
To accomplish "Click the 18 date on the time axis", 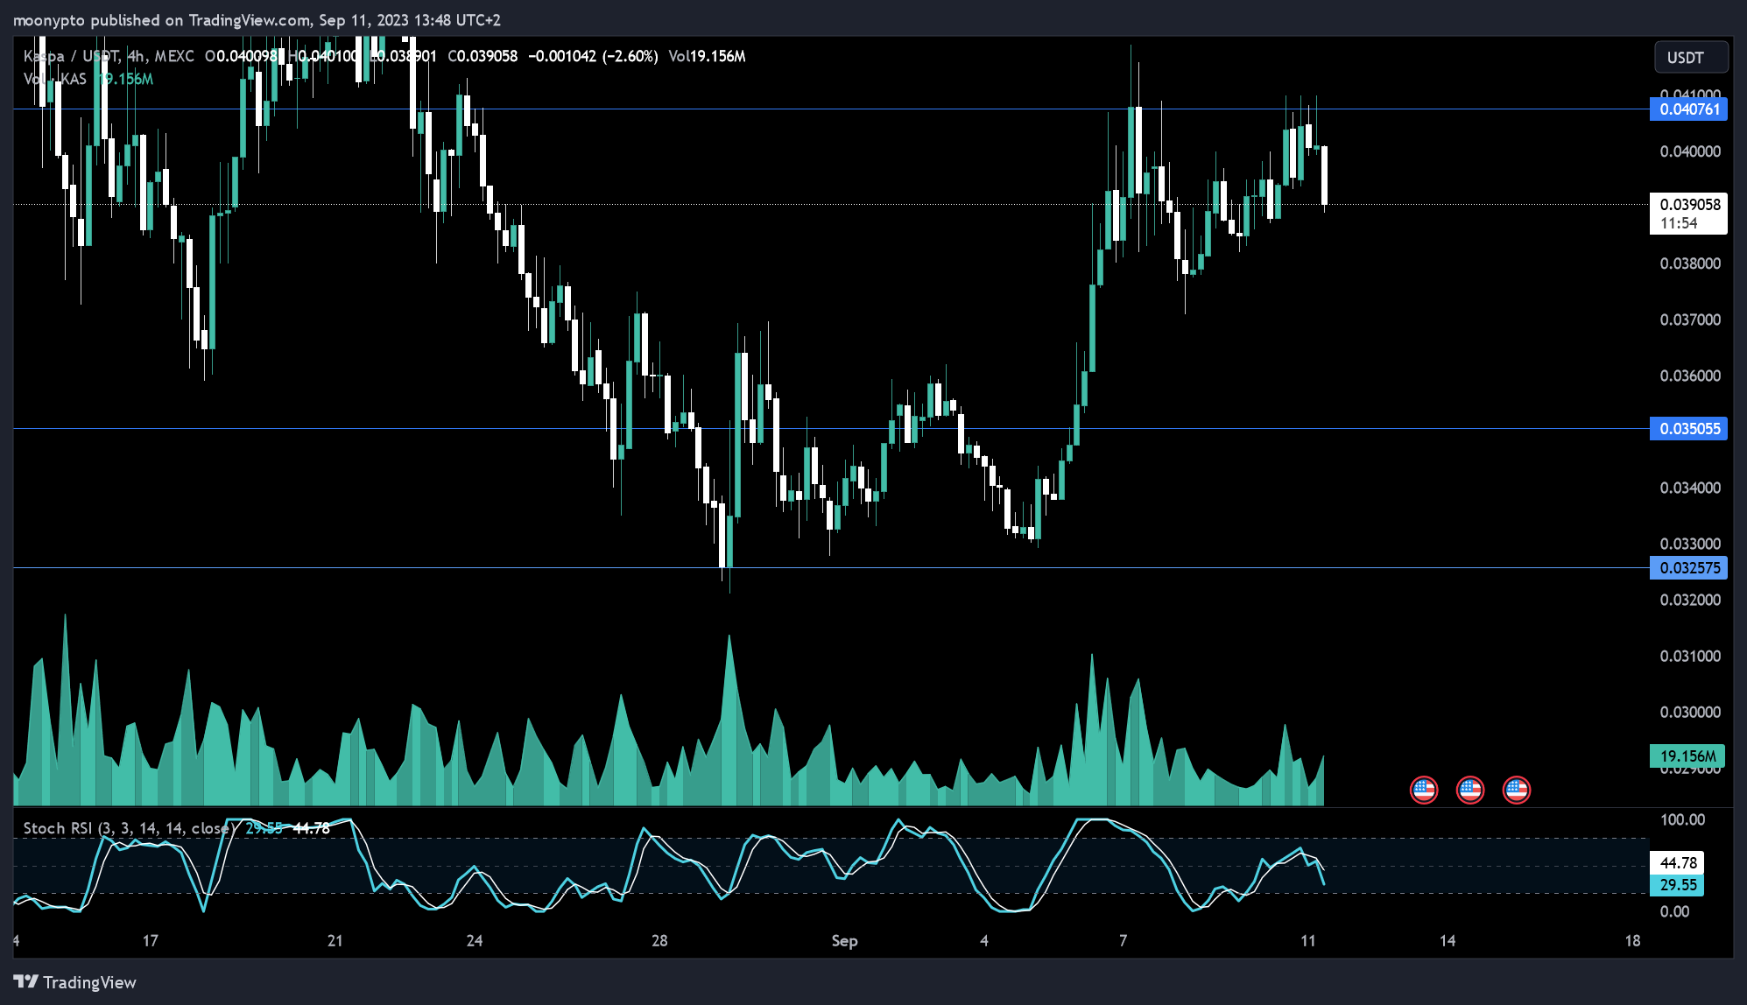I will (1632, 941).
